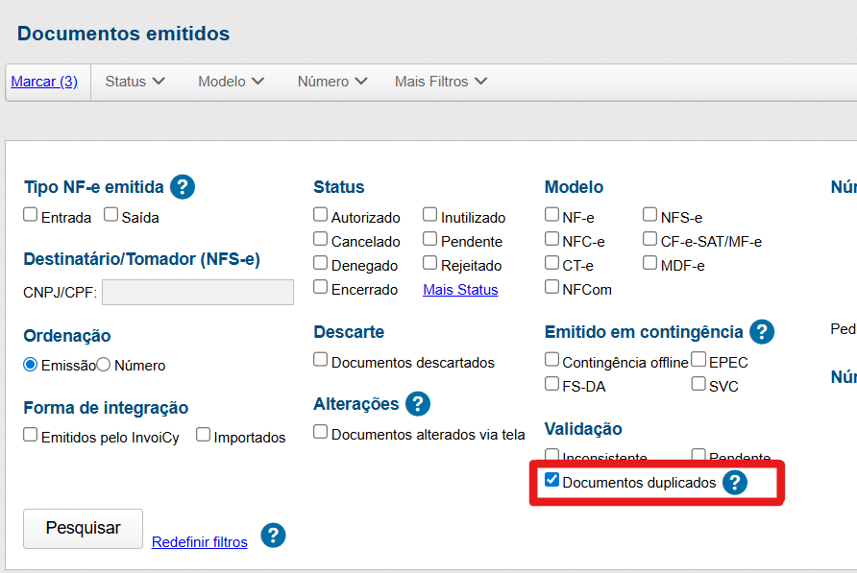Uncheck the Documentos duplicados checkbox
The image size is (857, 573).
551,480
